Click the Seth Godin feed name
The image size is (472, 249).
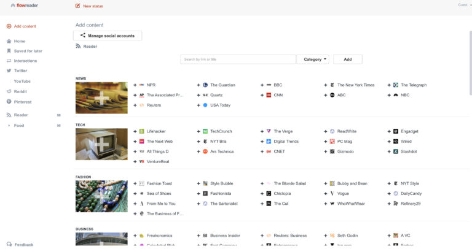[347, 236]
